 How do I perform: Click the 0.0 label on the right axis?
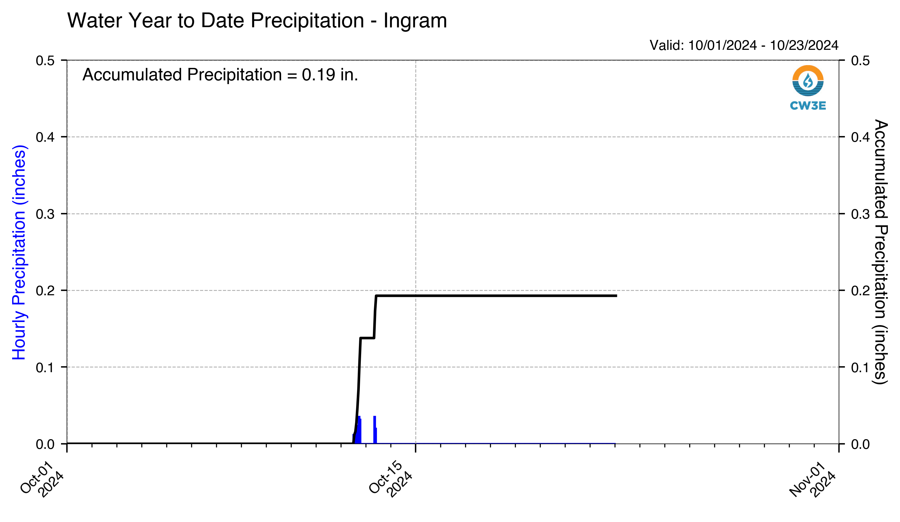click(861, 444)
